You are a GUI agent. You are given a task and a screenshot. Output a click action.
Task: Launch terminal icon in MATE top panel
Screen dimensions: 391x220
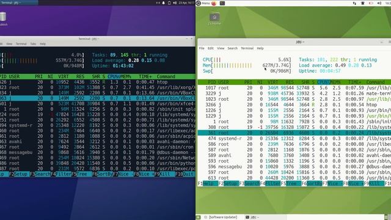[222, 3]
